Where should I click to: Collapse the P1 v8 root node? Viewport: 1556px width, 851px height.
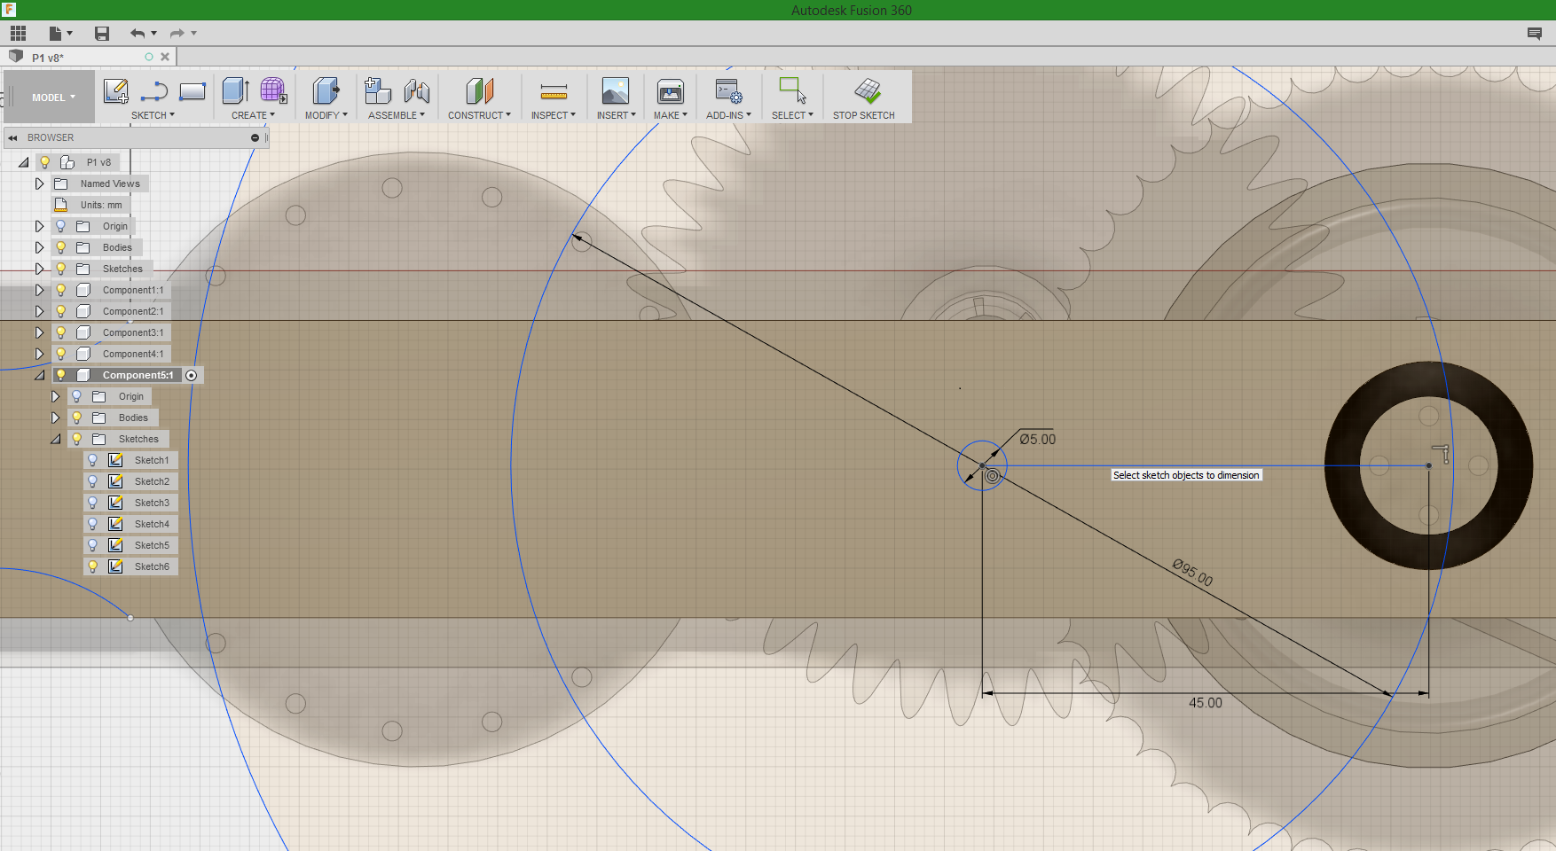(x=23, y=162)
